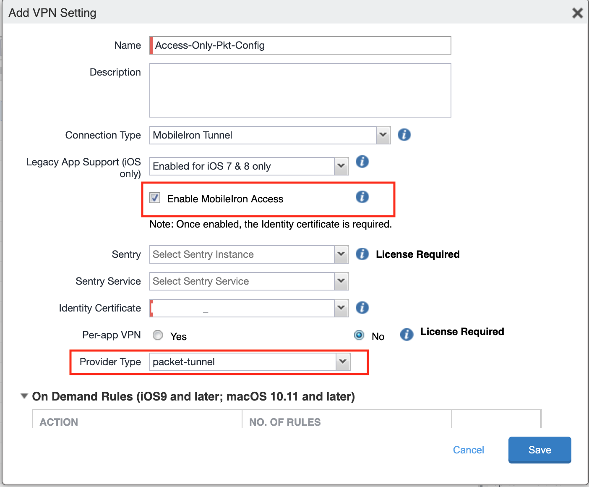Uncheck Enable MobileIron Access
589x487 pixels.
(154, 198)
